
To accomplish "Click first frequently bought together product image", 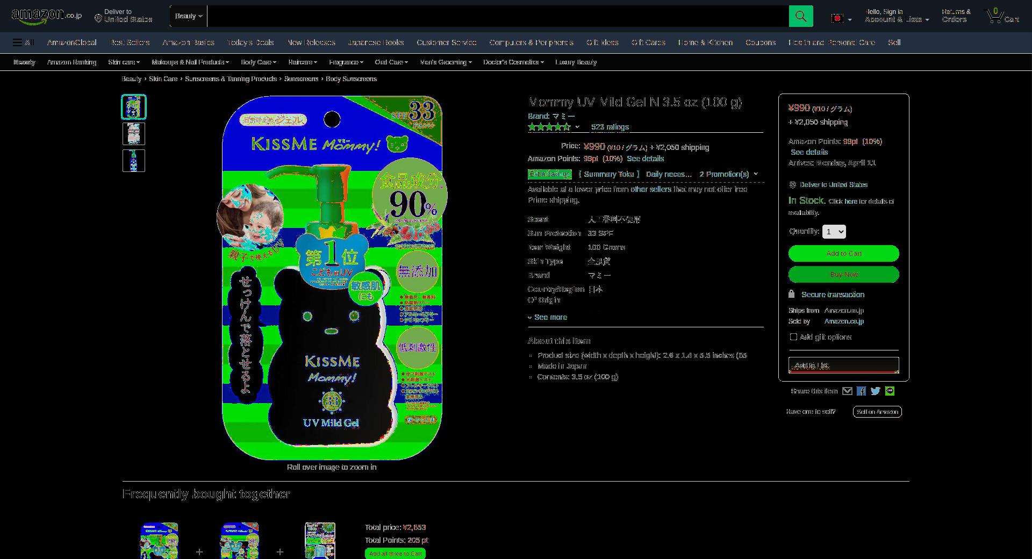I will pos(159,541).
